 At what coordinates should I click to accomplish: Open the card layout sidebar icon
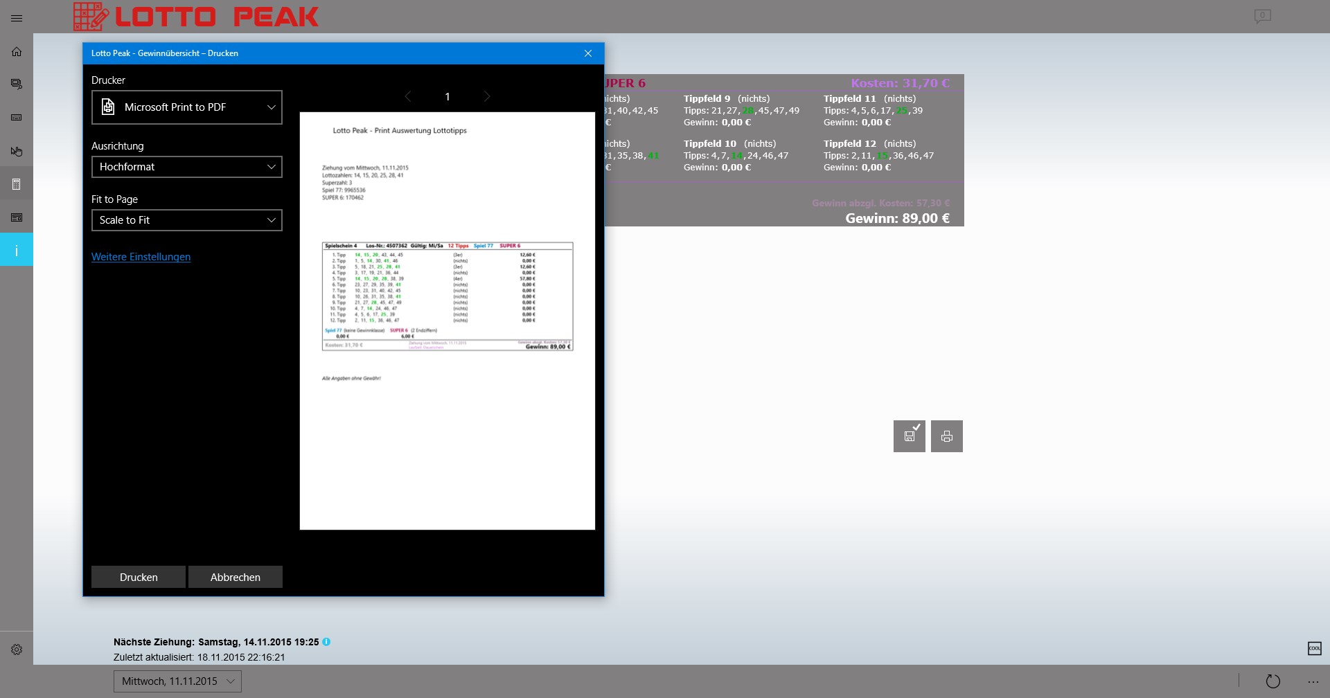pos(17,217)
